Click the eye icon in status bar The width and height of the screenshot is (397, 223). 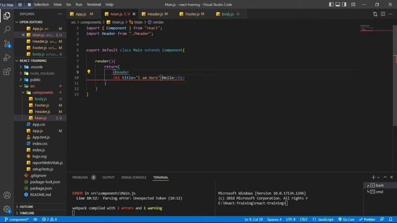click(35, 219)
